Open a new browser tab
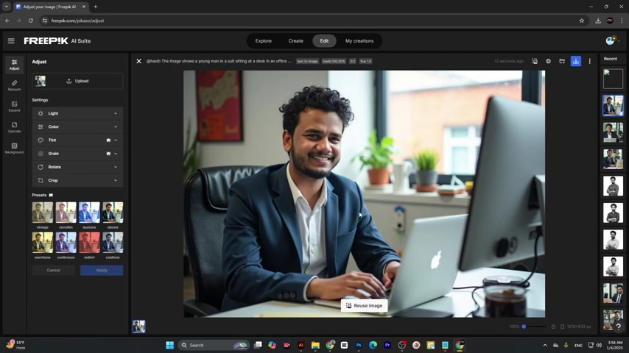The image size is (629, 353). point(96,7)
